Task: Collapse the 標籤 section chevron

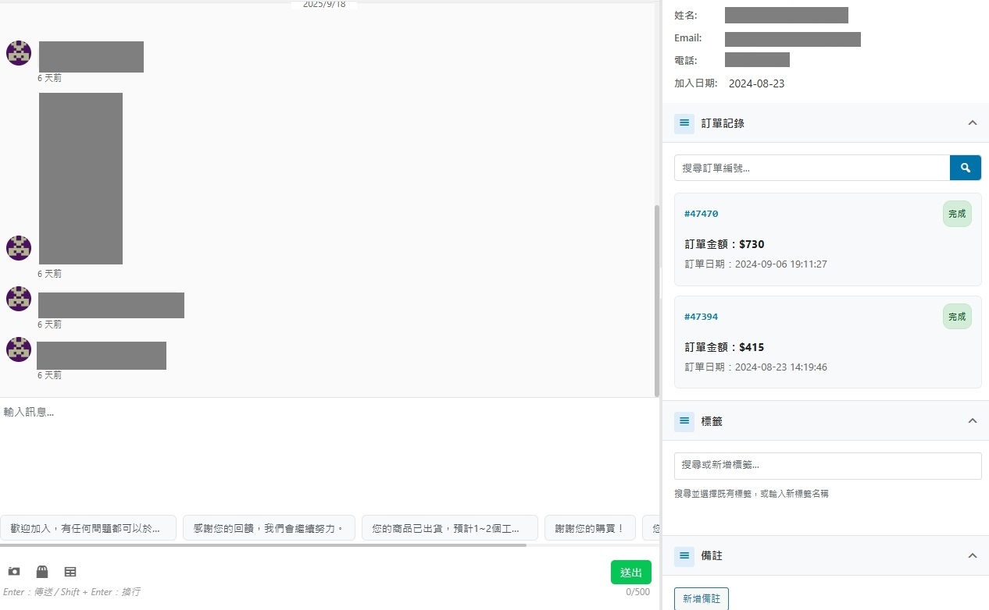Action: click(x=973, y=421)
